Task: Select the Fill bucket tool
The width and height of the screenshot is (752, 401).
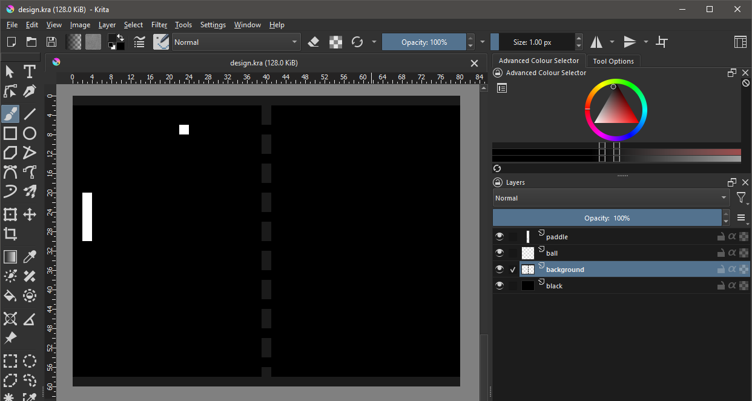Action: (10, 296)
